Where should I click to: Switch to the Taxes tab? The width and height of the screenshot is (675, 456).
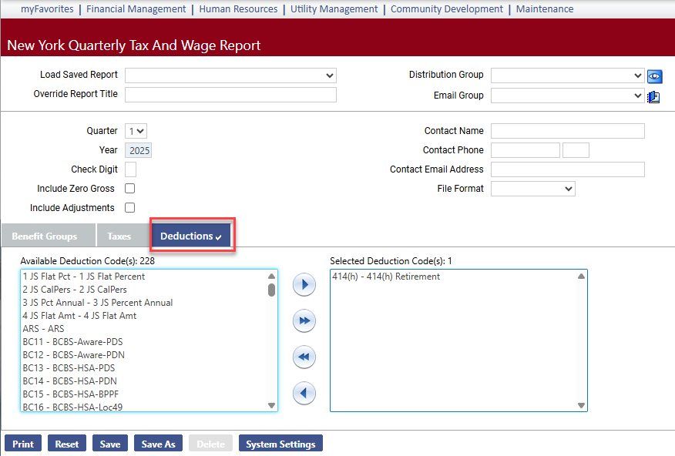point(119,236)
